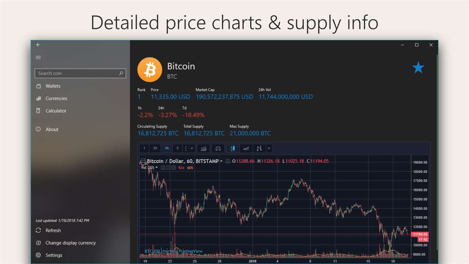Expand the more time intervals dropdown
This screenshot has height=264, width=469.
click(x=192, y=149)
